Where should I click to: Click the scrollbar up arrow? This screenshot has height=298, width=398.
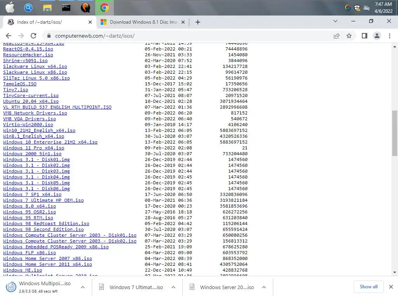[x=395, y=47]
